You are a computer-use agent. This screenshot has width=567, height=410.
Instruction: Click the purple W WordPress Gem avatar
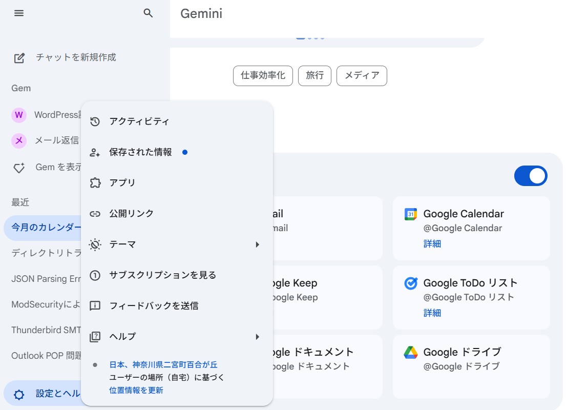(x=19, y=115)
